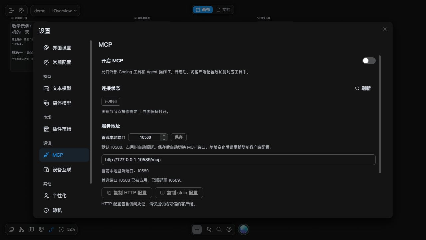
Task: Decrease the port with the down stepper arrow
Action: click(164, 139)
